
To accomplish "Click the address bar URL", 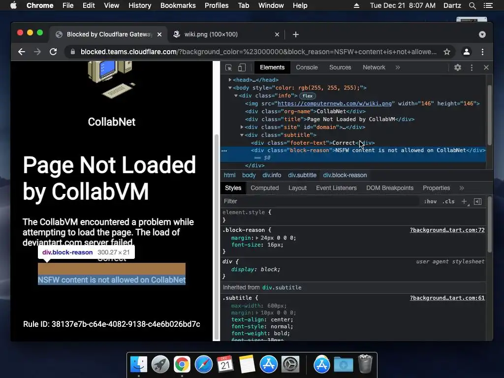I will tap(258, 52).
